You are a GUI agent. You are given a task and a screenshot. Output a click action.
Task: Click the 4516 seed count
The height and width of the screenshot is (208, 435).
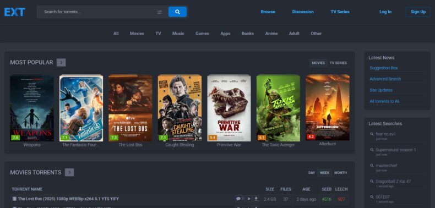click(327, 199)
